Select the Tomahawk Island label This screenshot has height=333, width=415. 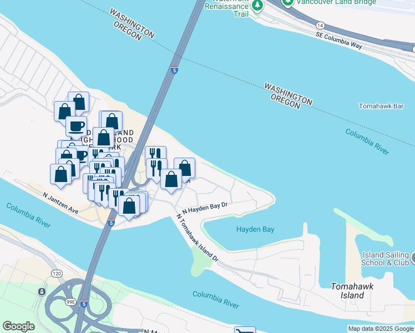(352, 291)
